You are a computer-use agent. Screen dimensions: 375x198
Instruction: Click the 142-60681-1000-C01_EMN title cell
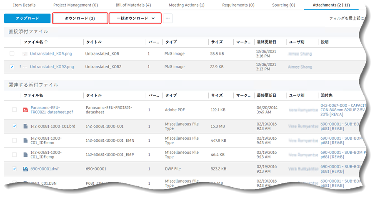(110, 140)
